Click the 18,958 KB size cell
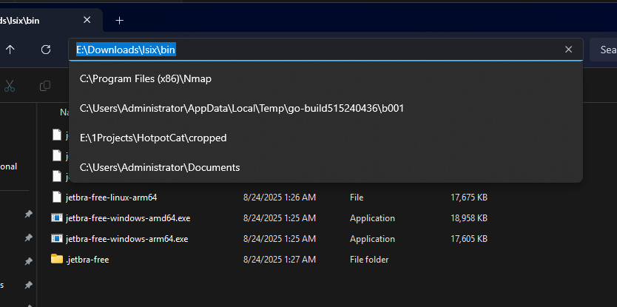Screen dimensions: 617x307 [468, 218]
